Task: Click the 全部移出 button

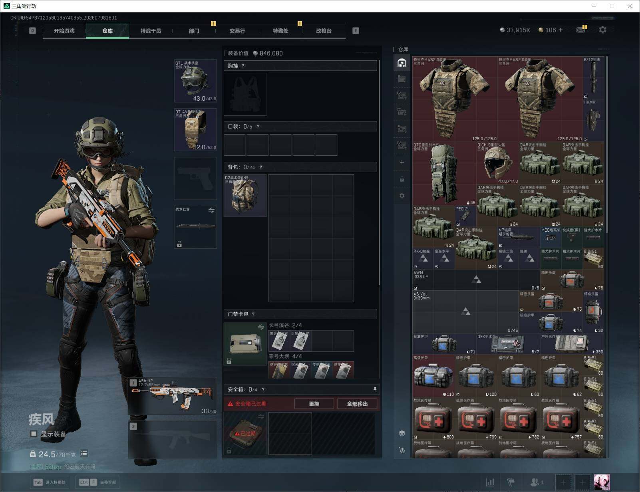Action: coord(357,404)
